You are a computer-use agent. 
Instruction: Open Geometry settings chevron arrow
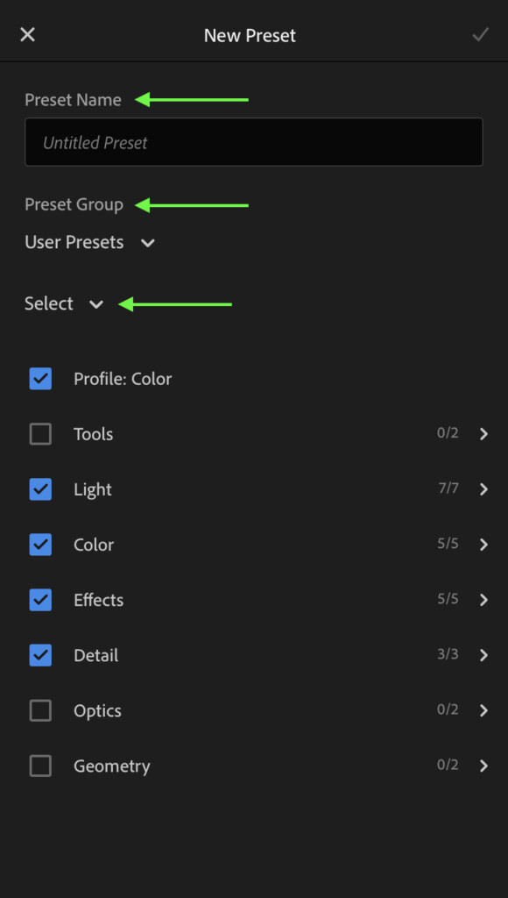484,766
